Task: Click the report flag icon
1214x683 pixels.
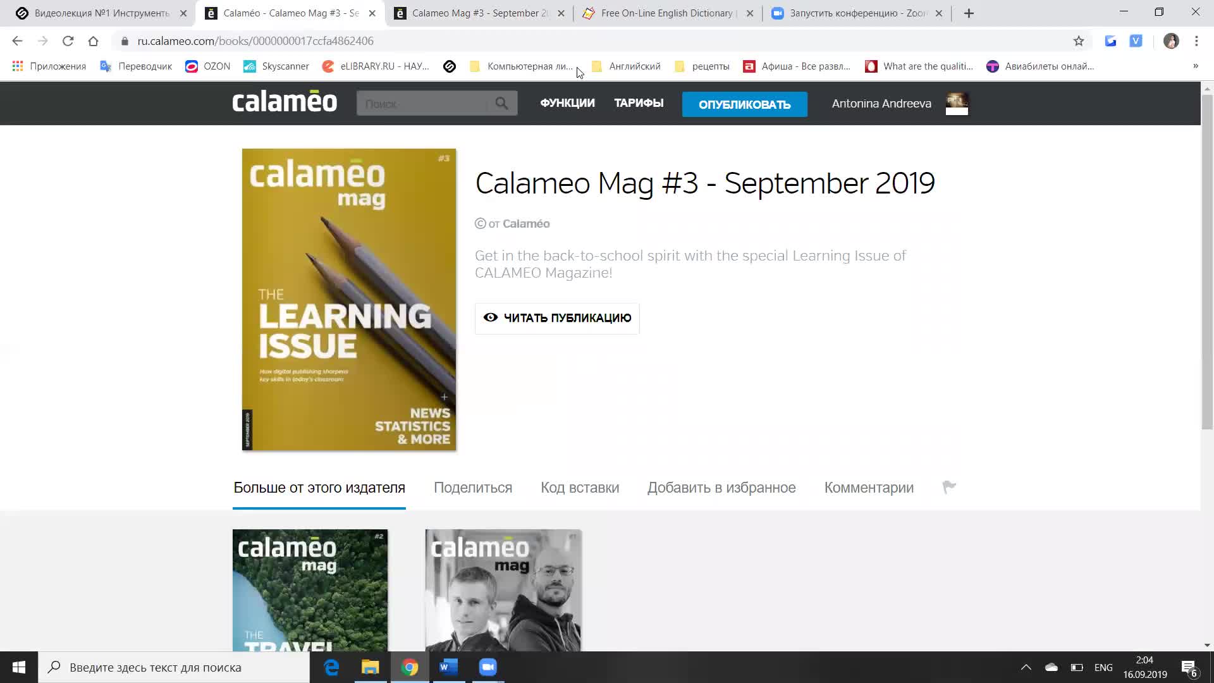Action: pyautogui.click(x=948, y=487)
